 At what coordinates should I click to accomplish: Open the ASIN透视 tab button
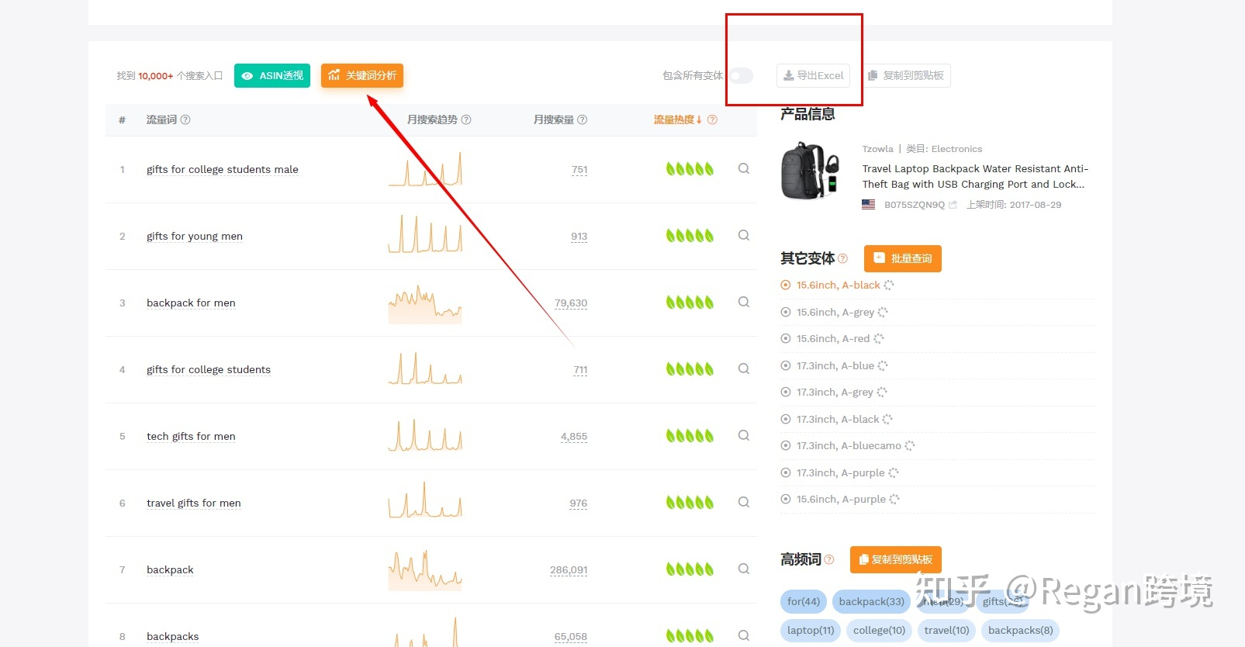tap(272, 75)
